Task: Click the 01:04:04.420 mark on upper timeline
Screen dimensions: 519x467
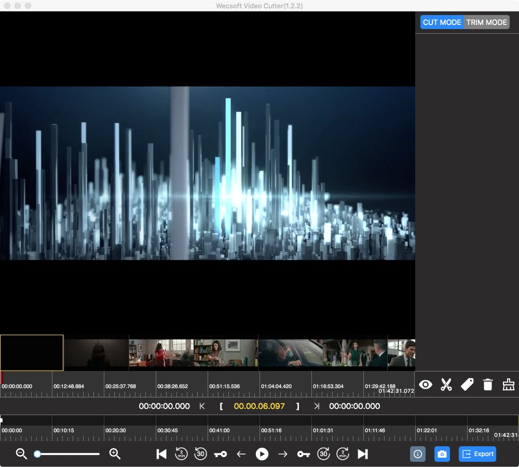Action: tap(277, 386)
